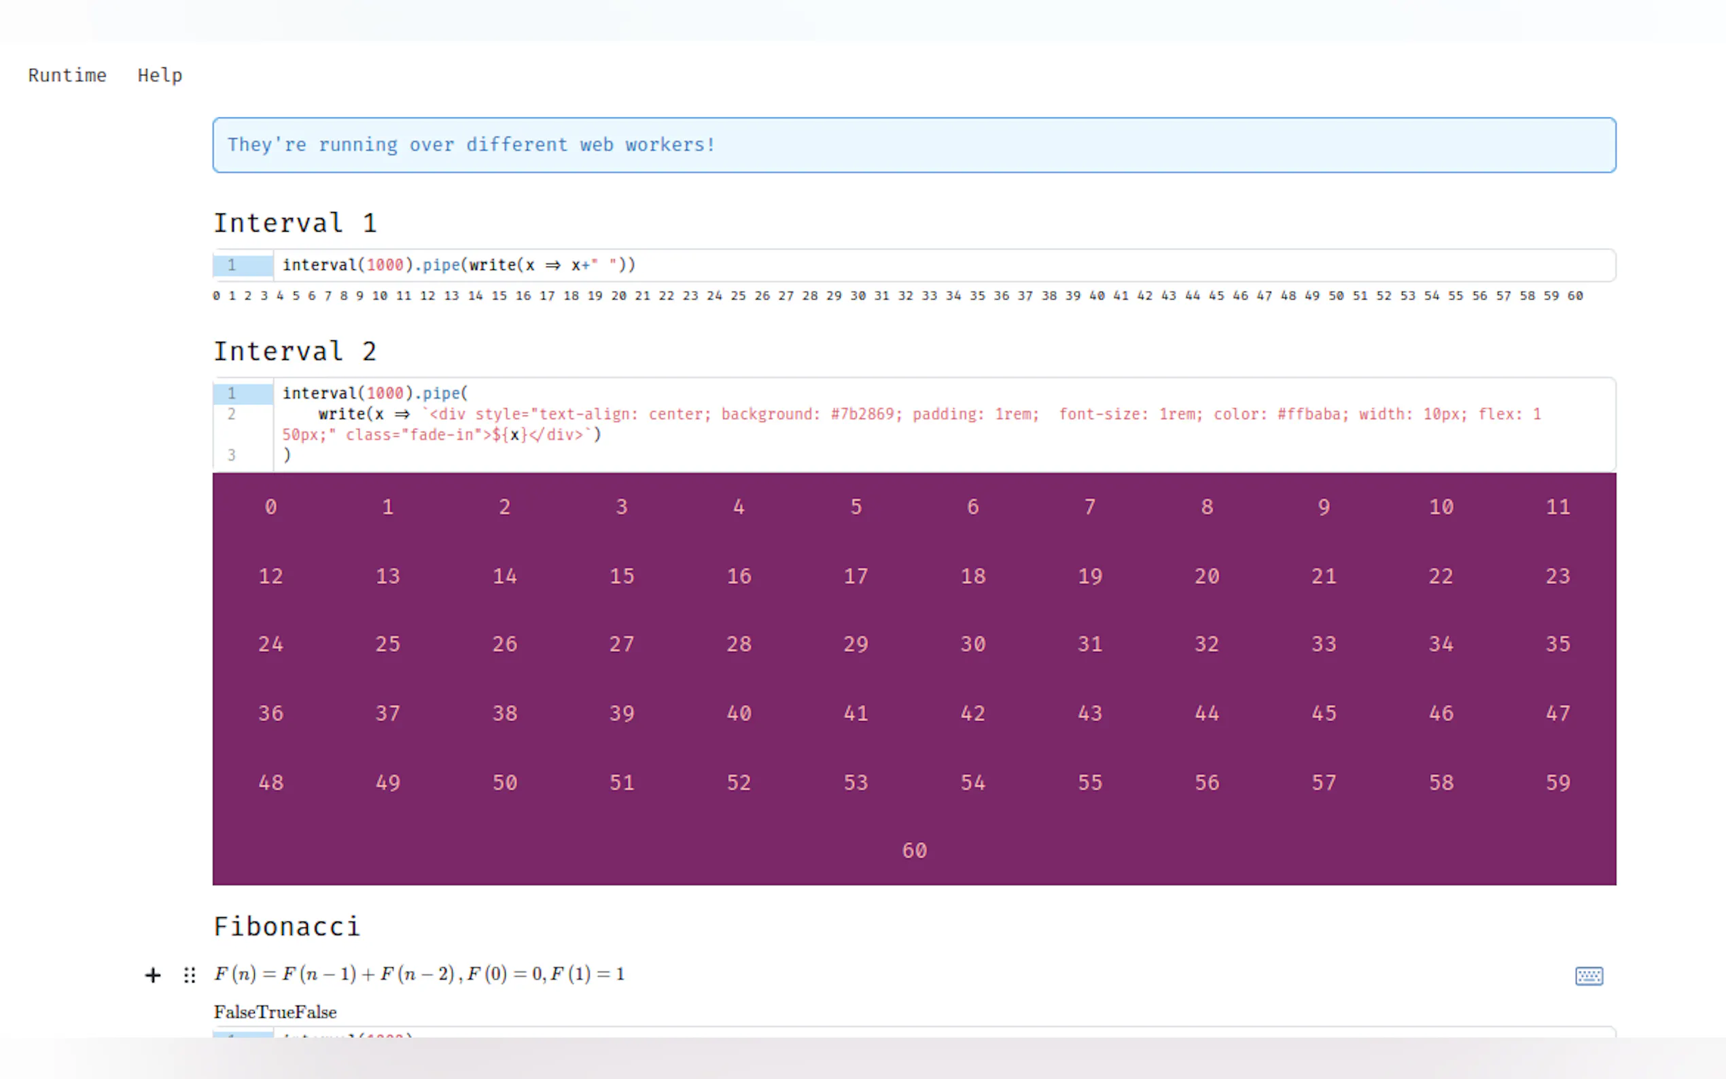Click the 'They're running over different web workers!' note
The height and width of the screenshot is (1079, 1726).
pos(914,145)
